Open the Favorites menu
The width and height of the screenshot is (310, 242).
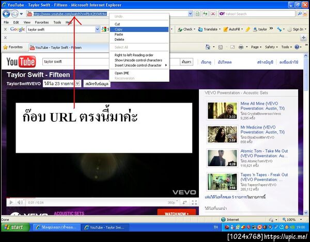pos(42,22)
